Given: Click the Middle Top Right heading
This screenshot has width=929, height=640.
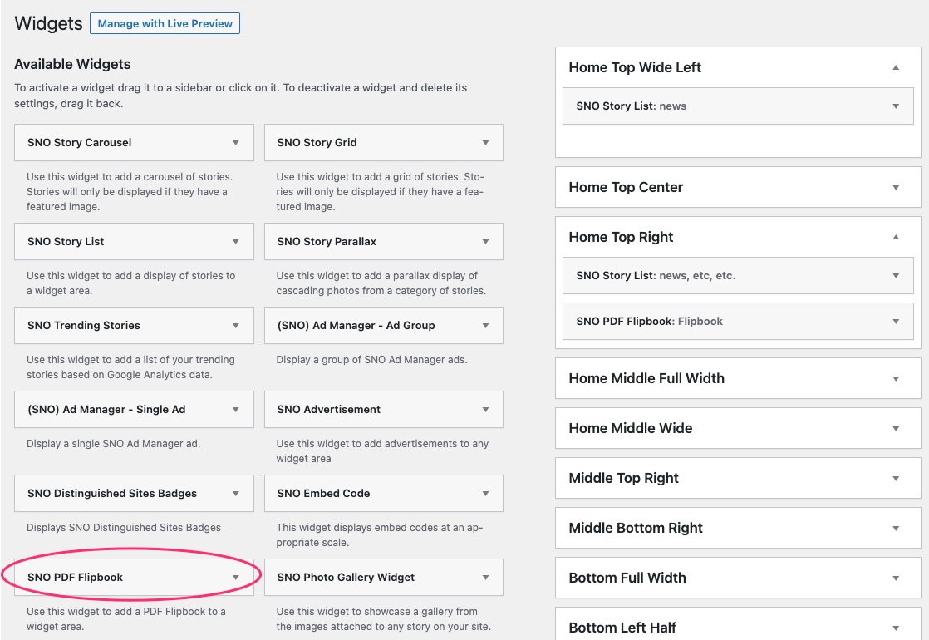Looking at the screenshot, I should tap(623, 478).
